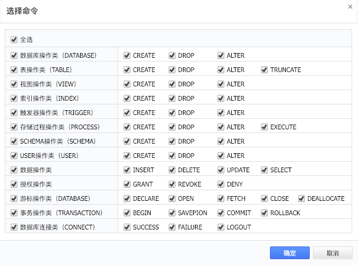Toggle ALTER for 触发器操作类 (TRIGGER)

pyautogui.click(x=221, y=112)
